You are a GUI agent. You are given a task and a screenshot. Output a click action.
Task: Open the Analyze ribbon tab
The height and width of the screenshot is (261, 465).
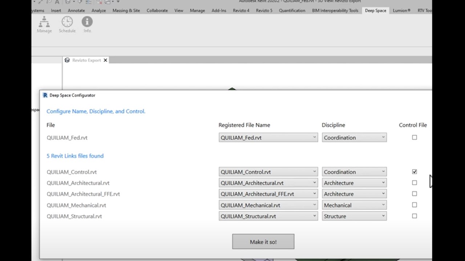point(98,11)
